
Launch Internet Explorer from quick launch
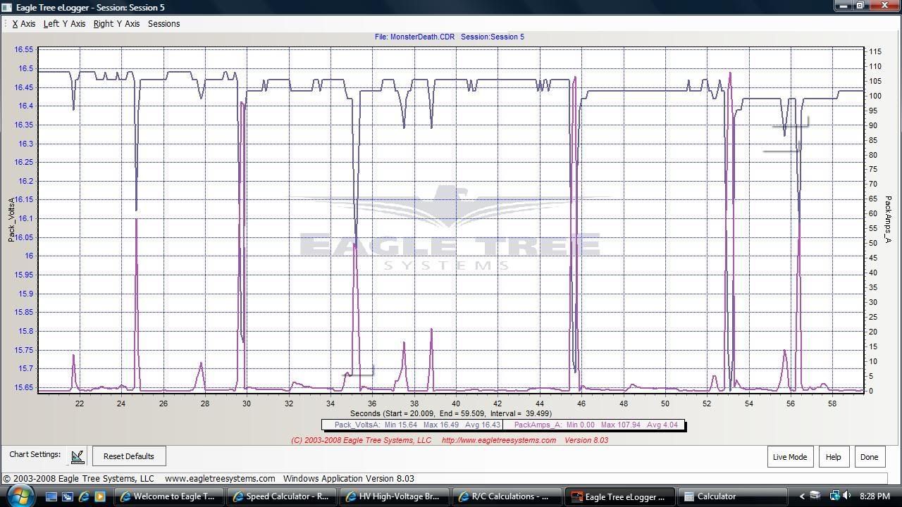(x=84, y=496)
